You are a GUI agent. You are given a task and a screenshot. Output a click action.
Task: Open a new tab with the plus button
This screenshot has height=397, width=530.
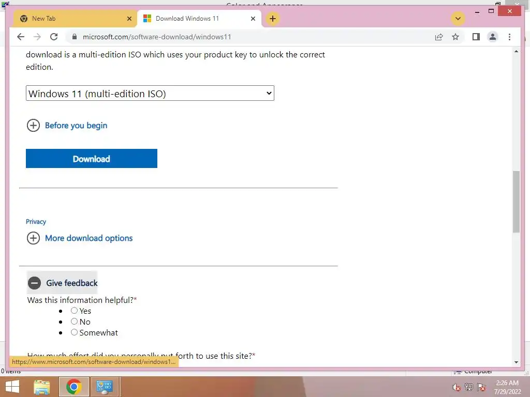coord(273,19)
